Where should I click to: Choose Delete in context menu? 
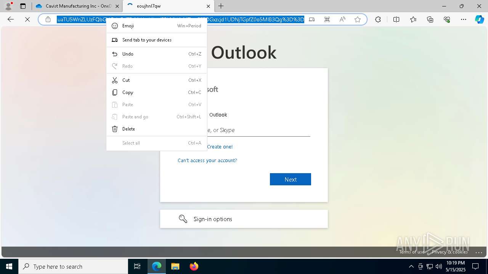click(x=157, y=129)
